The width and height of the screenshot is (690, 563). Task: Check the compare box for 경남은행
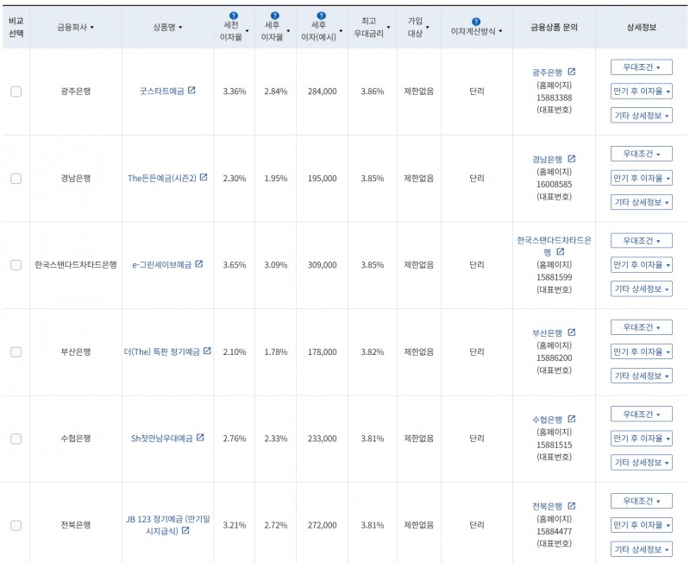pyautogui.click(x=16, y=179)
